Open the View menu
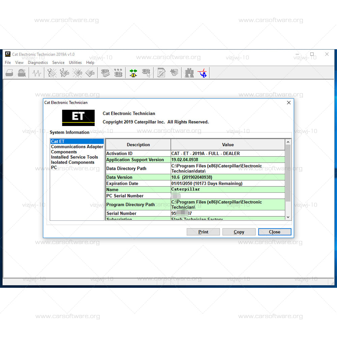 pyautogui.click(x=19, y=63)
